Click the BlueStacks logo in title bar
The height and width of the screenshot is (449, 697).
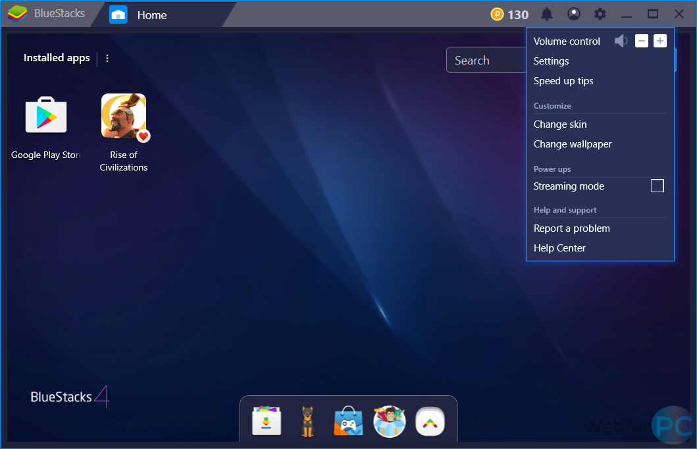pos(18,14)
